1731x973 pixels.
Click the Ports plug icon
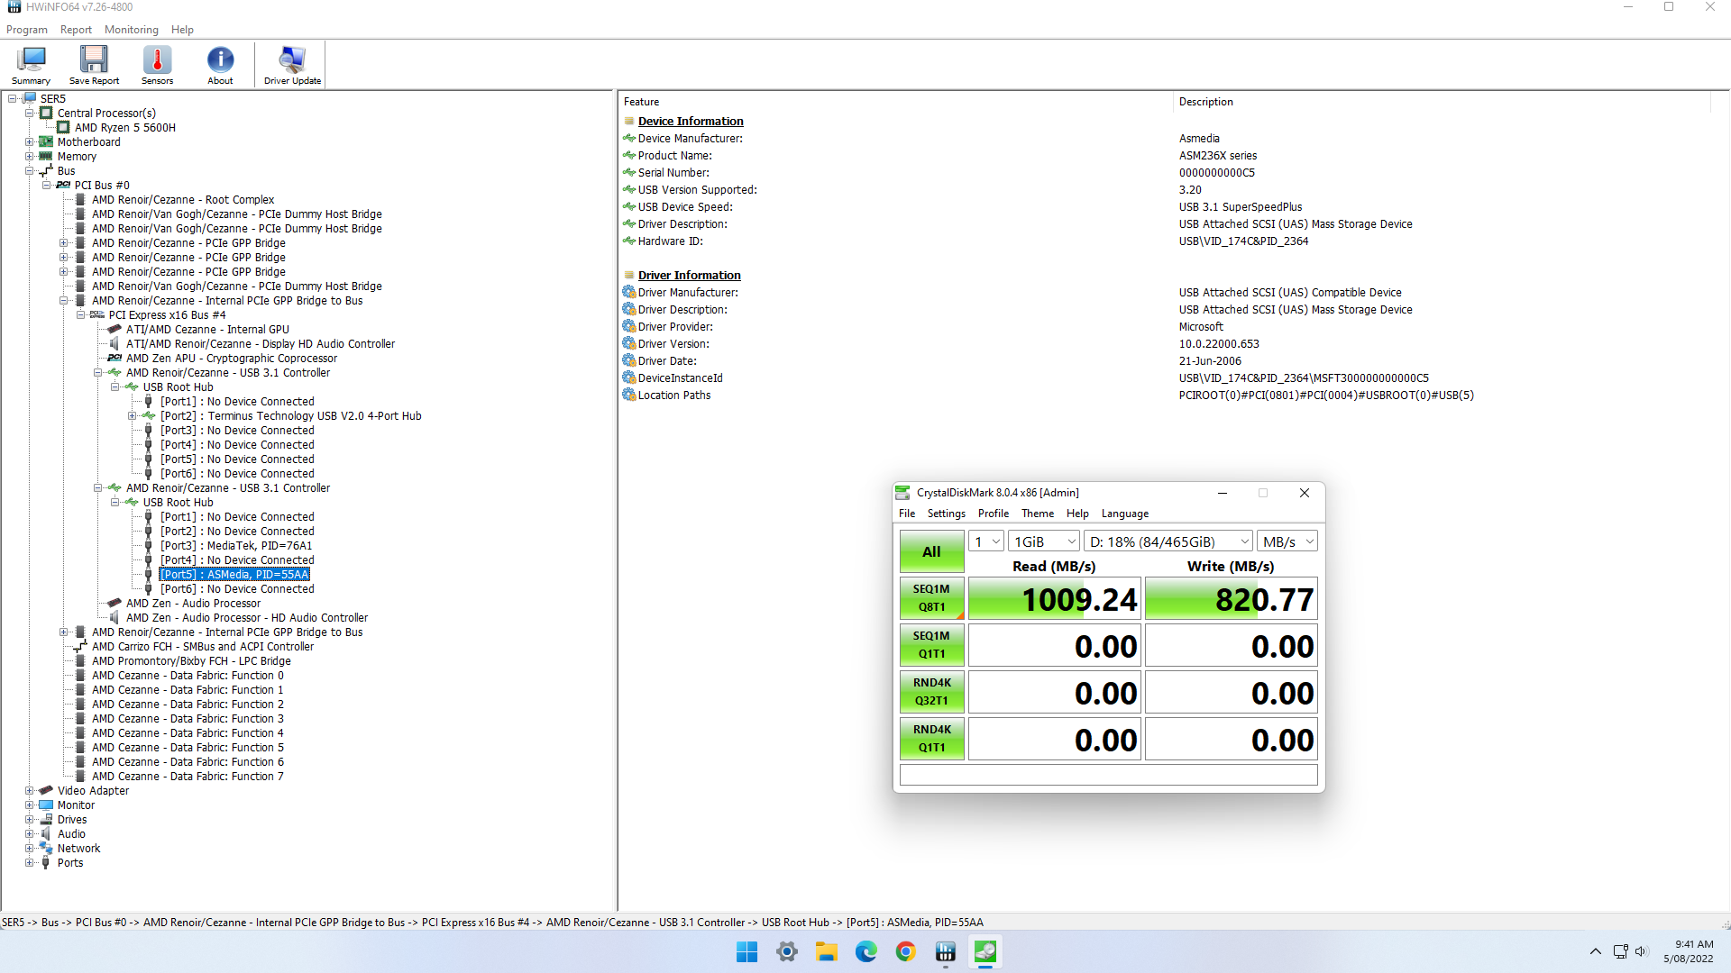pyautogui.click(x=46, y=863)
